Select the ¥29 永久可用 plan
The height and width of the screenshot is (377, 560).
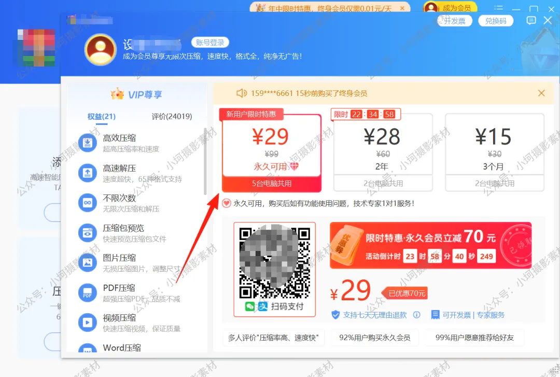click(271, 153)
